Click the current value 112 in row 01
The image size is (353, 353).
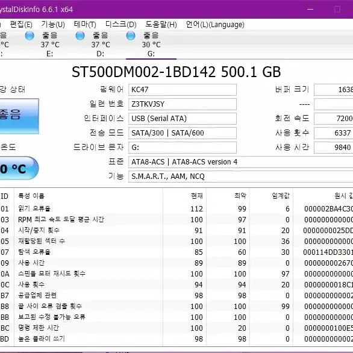[x=196, y=209]
